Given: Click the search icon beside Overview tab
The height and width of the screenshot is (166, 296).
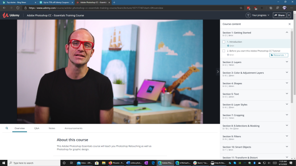Looking at the screenshot, I should (7, 128).
